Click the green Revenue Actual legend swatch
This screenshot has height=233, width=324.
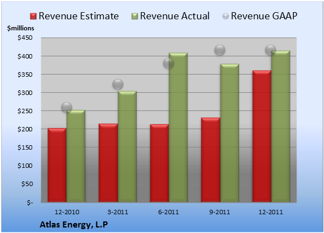pyautogui.click(x=134, y=17)
